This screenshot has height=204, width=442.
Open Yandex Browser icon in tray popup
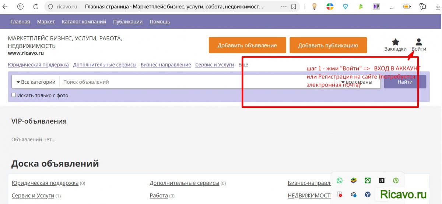tap(368, 194)
